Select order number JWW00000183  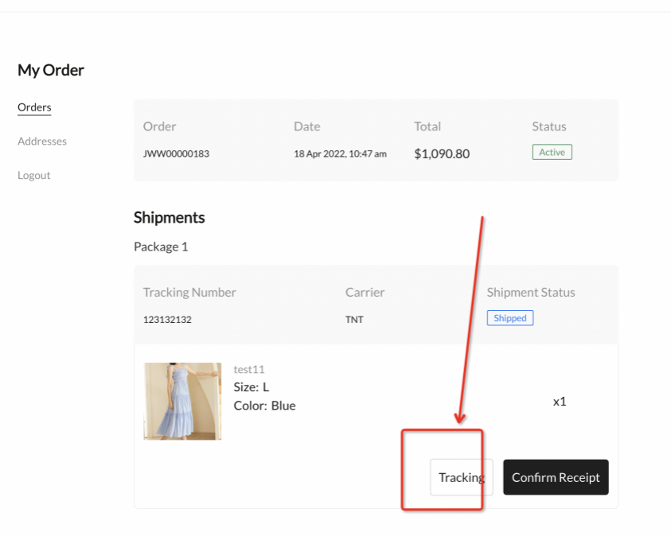[x=176, y=153]
